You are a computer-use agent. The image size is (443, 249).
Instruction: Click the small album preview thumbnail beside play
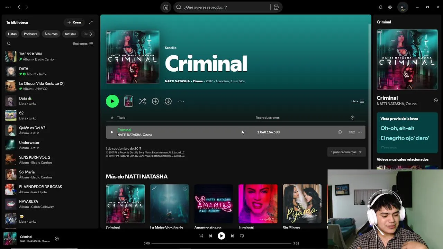129,101
